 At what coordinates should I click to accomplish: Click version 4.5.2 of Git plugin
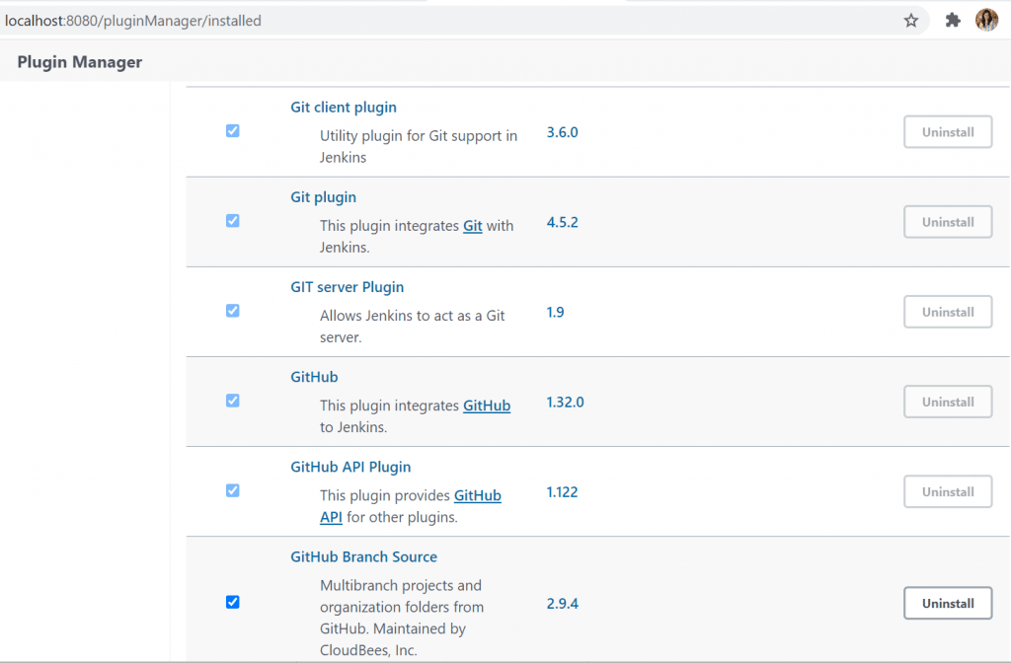(562, 222)
